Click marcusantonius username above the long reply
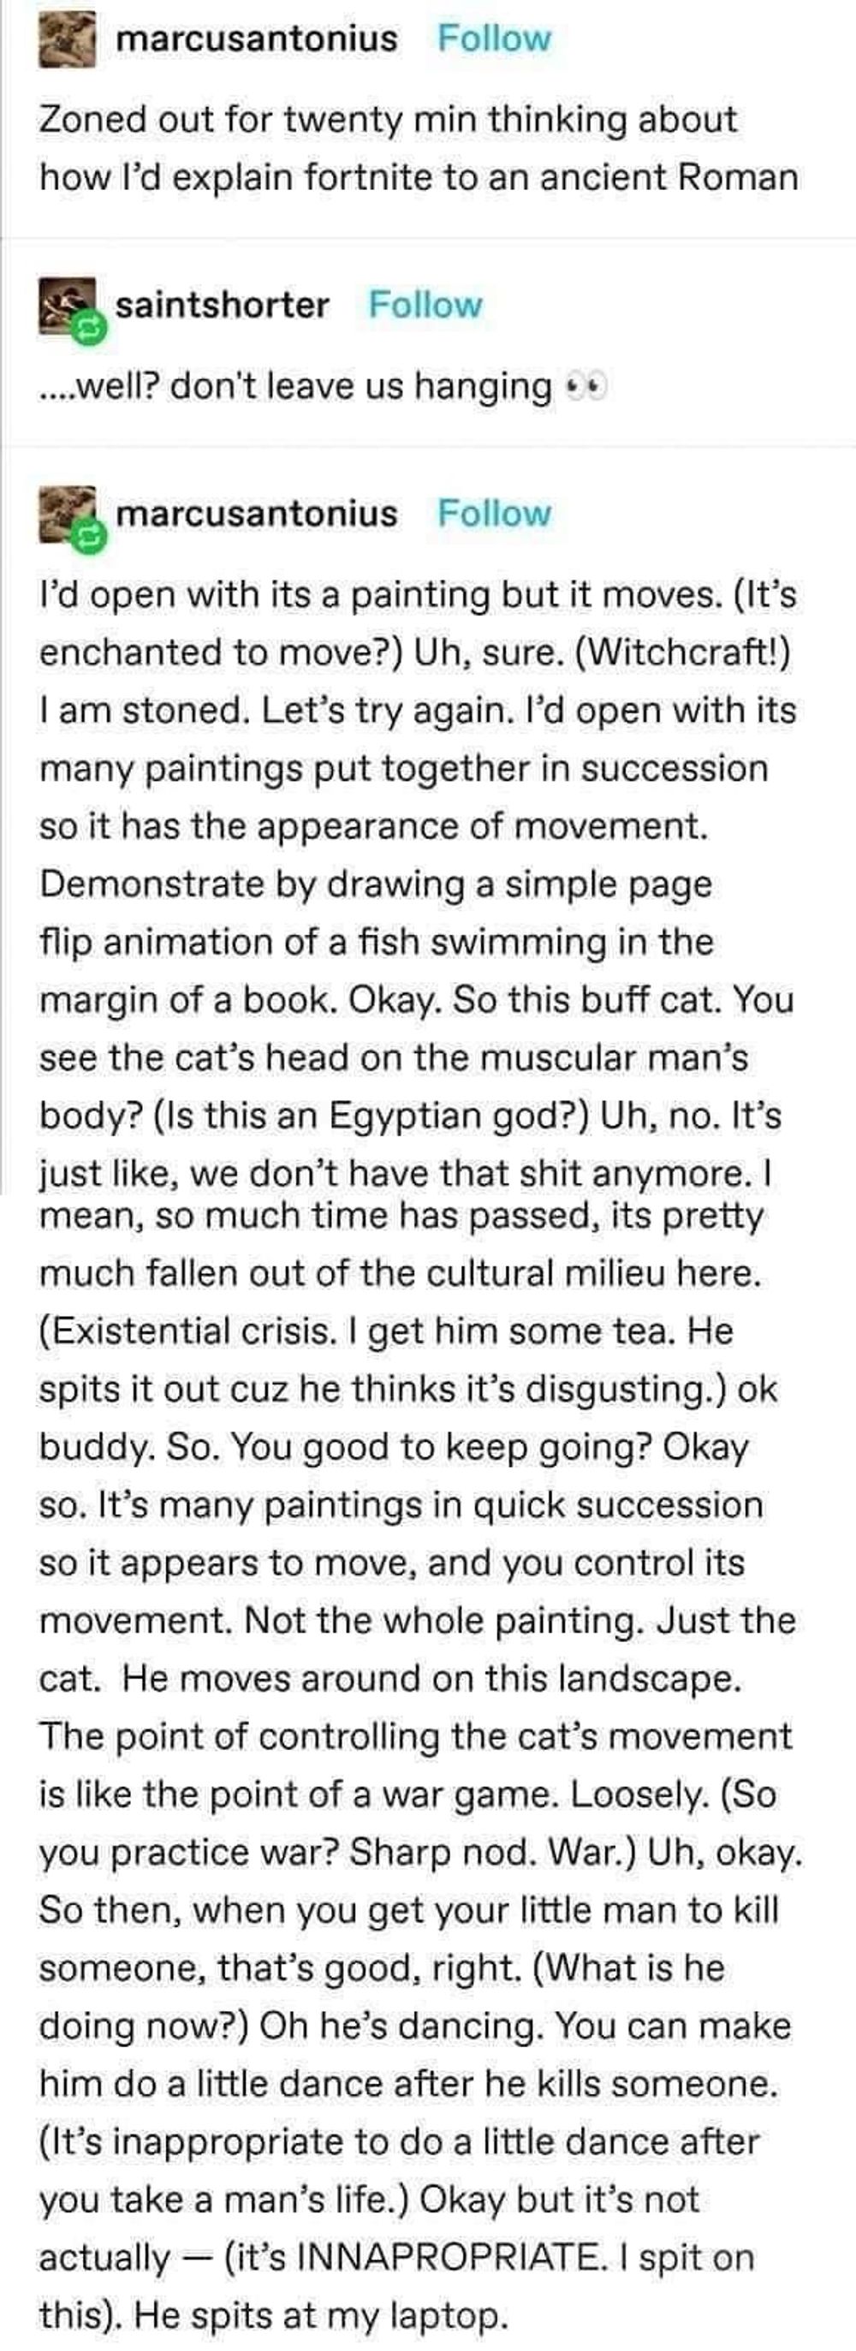This screenshot has height=2351, width=856. pyautogui.click(x=257, y=514)
